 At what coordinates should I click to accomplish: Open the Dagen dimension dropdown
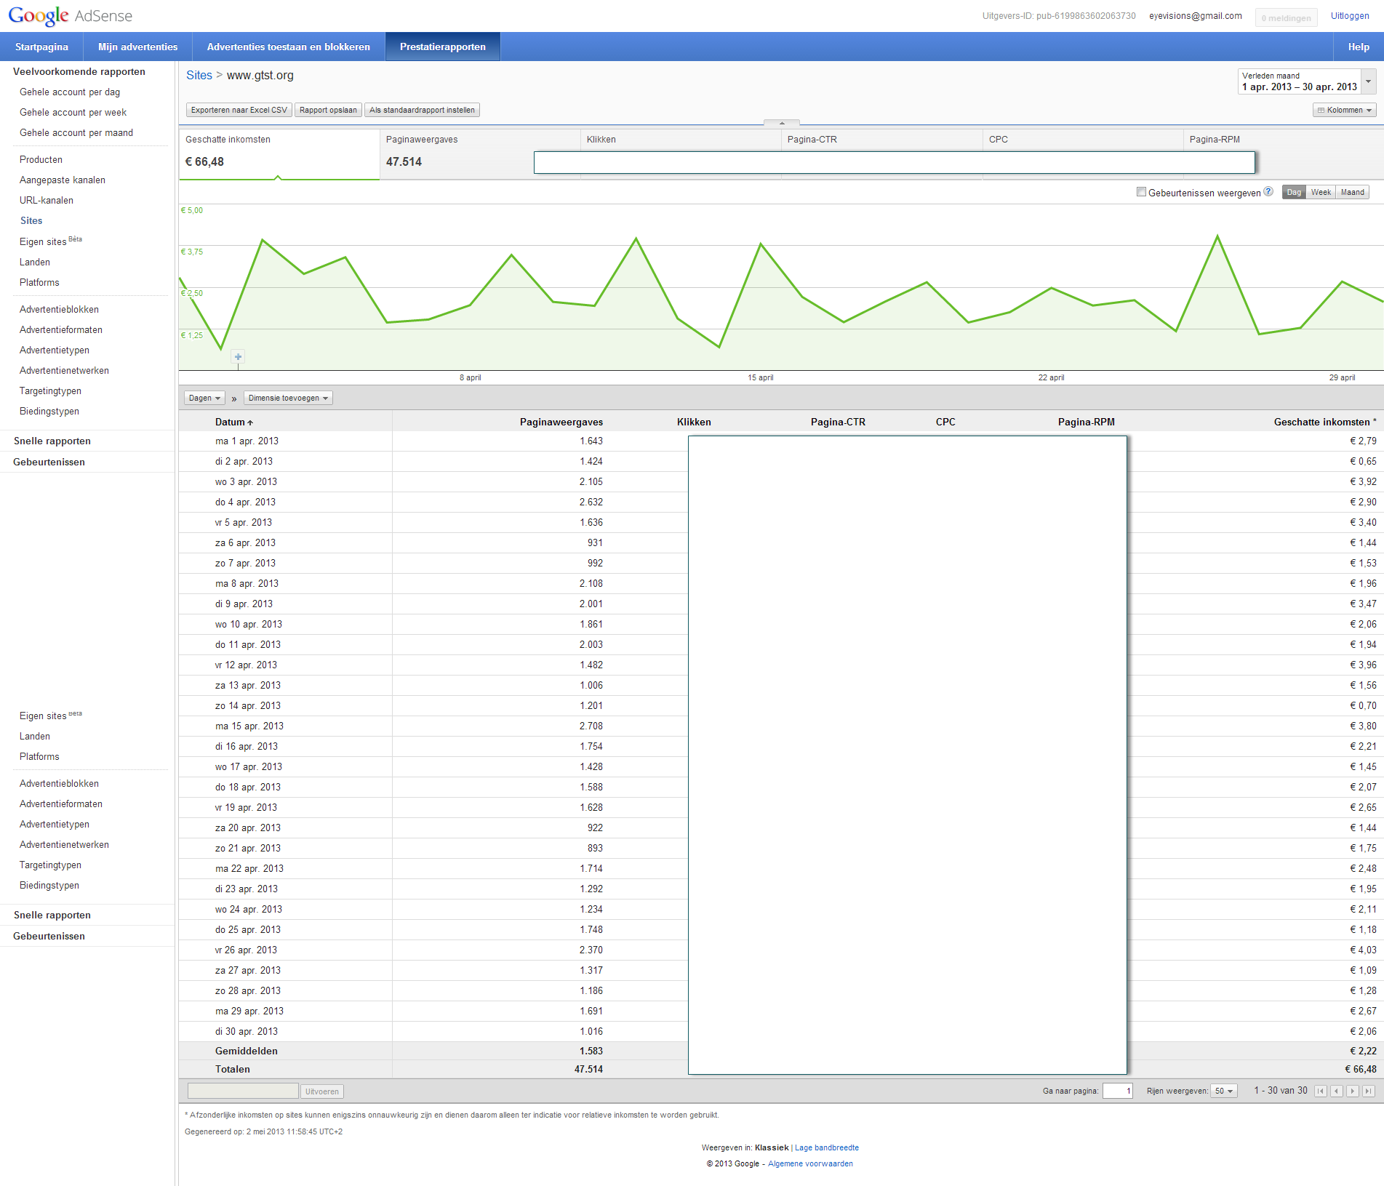pyautogui.click(x=204, y=398)
